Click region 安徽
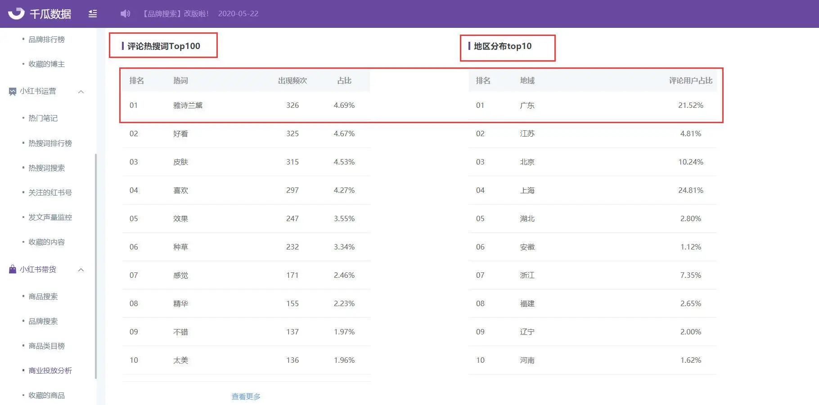Image resolution: width=819 pixels, height=405 pixels. pyautogui.click(x=527, y=247)
